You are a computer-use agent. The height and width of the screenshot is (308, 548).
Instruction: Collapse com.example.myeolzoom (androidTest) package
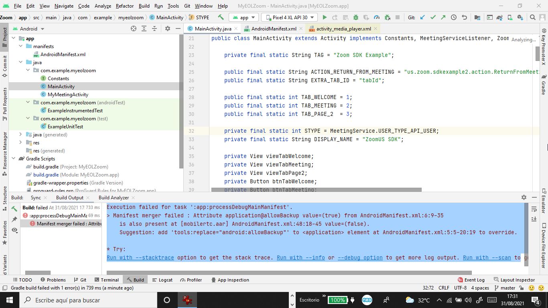28,102
